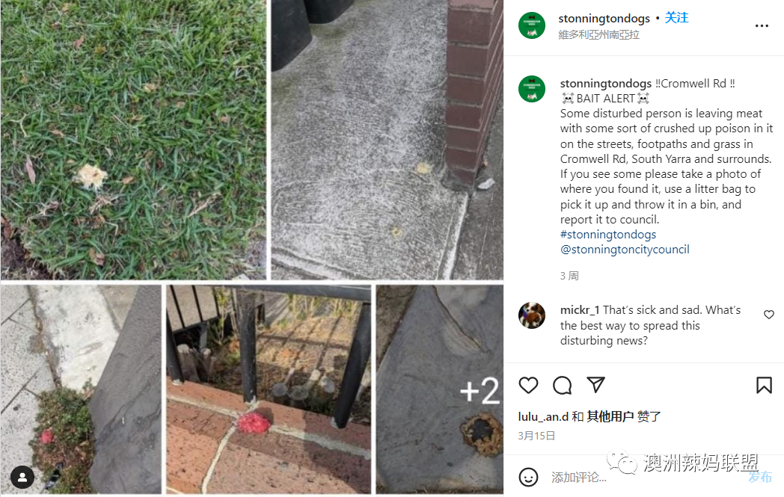The height and width of the screenshot is (497, 784).
Task: Click the stonningtondogs avatar beside the caption
Action: point(531,89)
